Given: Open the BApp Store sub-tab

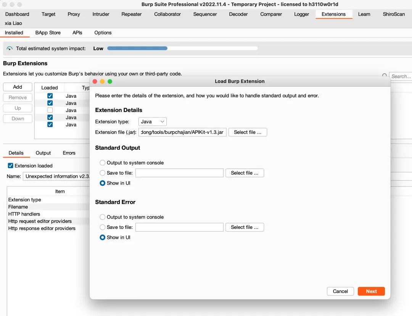Looking at the screenshot, I should 48,32.
